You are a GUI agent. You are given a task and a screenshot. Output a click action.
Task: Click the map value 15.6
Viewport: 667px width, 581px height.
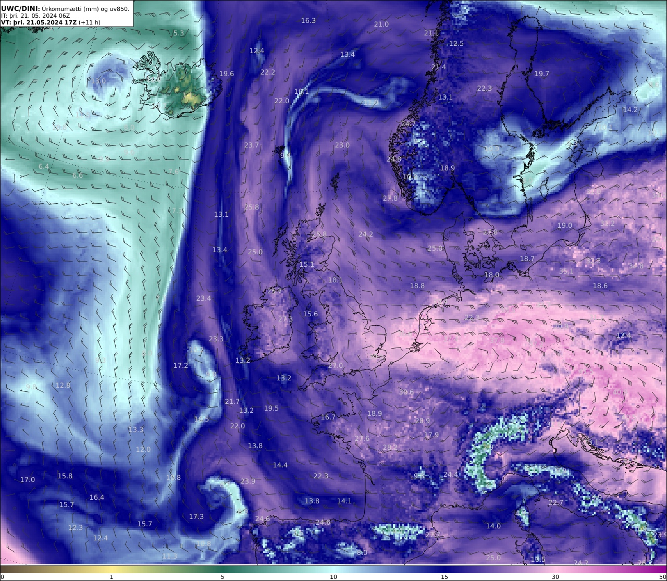[x=311, y=314]
